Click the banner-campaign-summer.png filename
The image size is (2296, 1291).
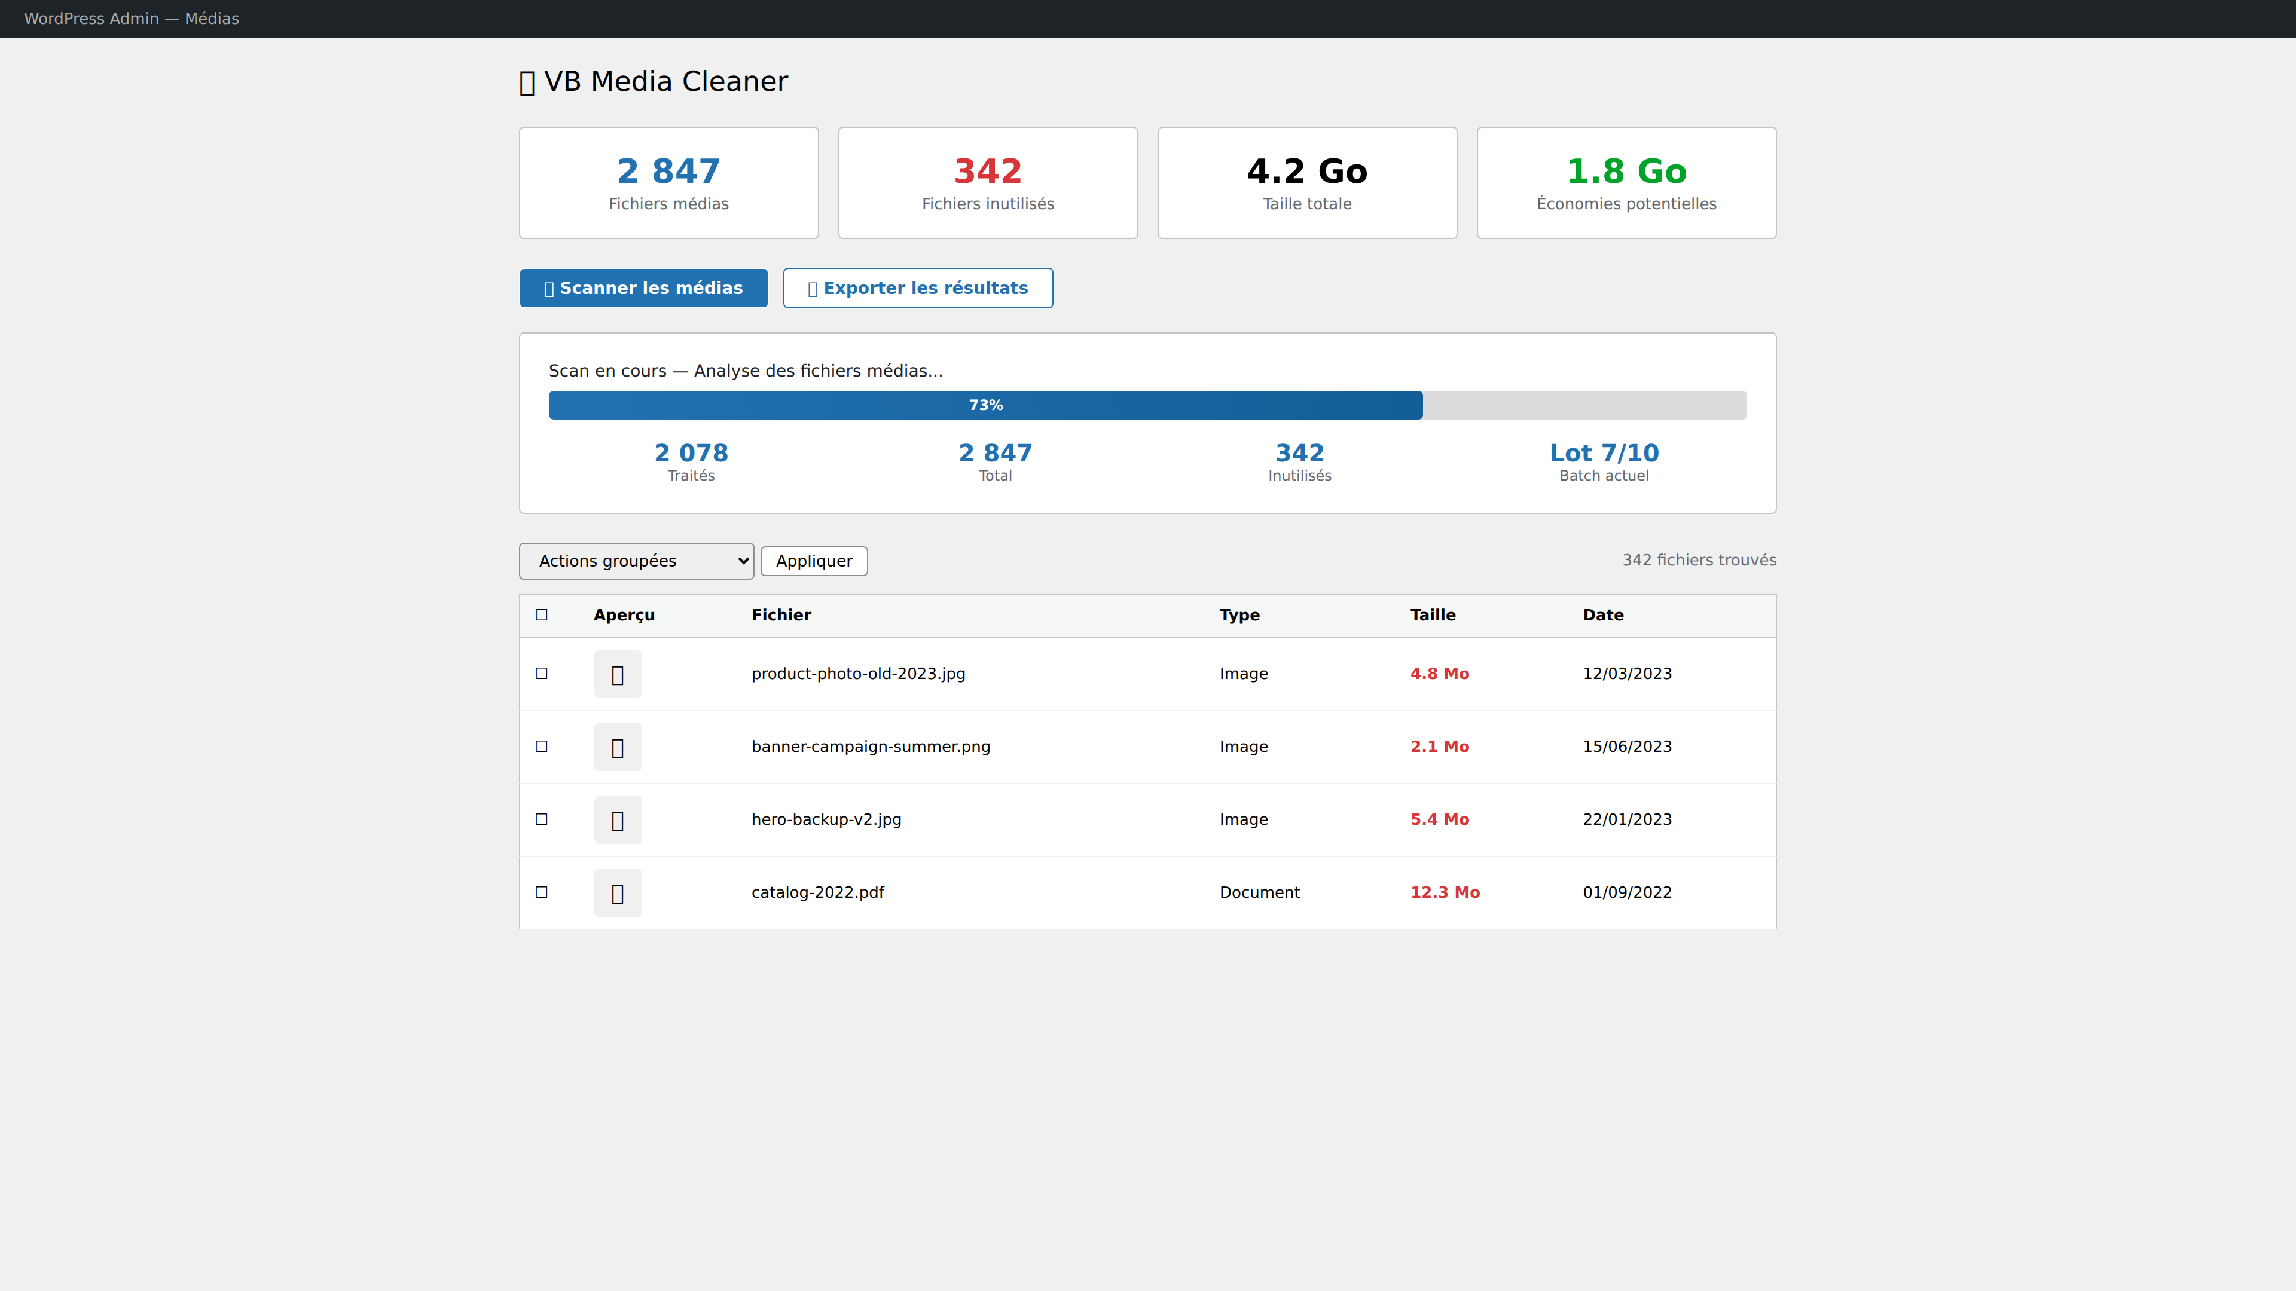(x=870, y=747)
